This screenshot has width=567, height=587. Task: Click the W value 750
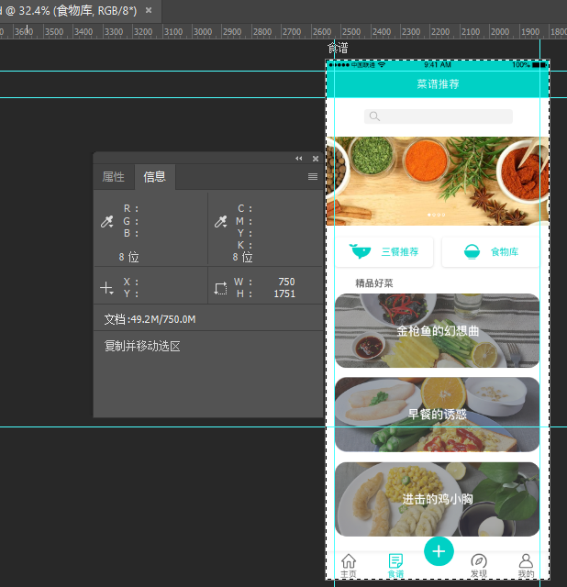pos(287,282)
